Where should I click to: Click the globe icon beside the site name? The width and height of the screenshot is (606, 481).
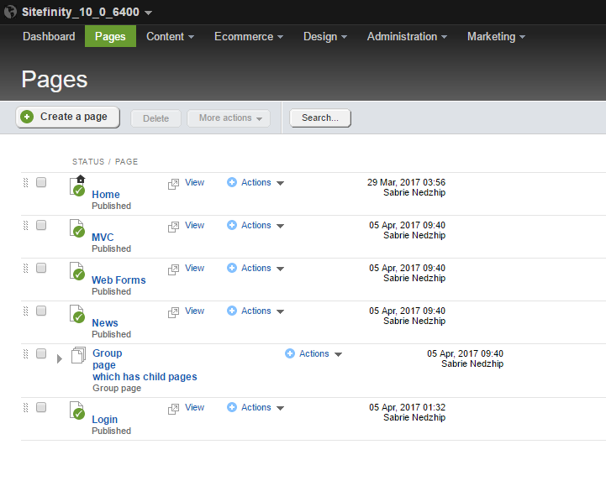click(10, 12)
